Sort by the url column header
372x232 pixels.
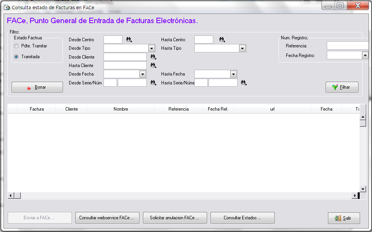tap(272, 109)
